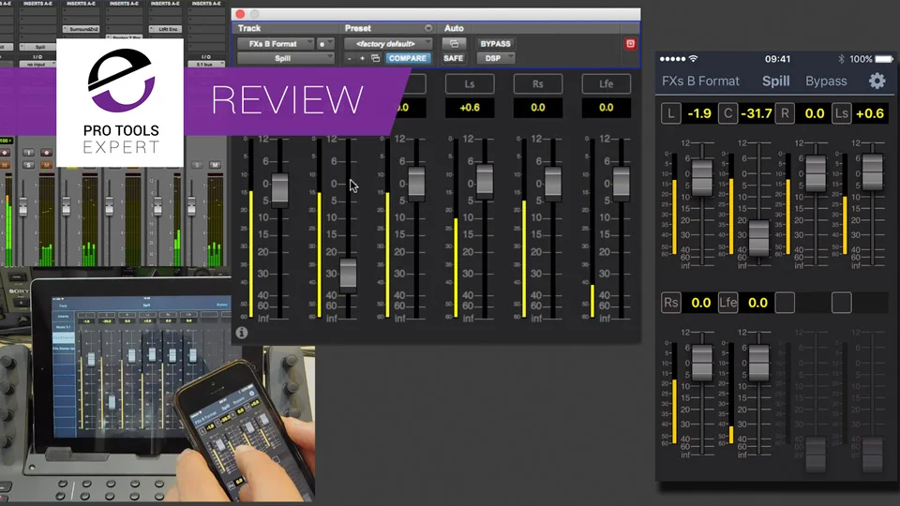The image size is (900, 506).
Task: Tap the C fader handle in phone app
Action: point(758,237)
